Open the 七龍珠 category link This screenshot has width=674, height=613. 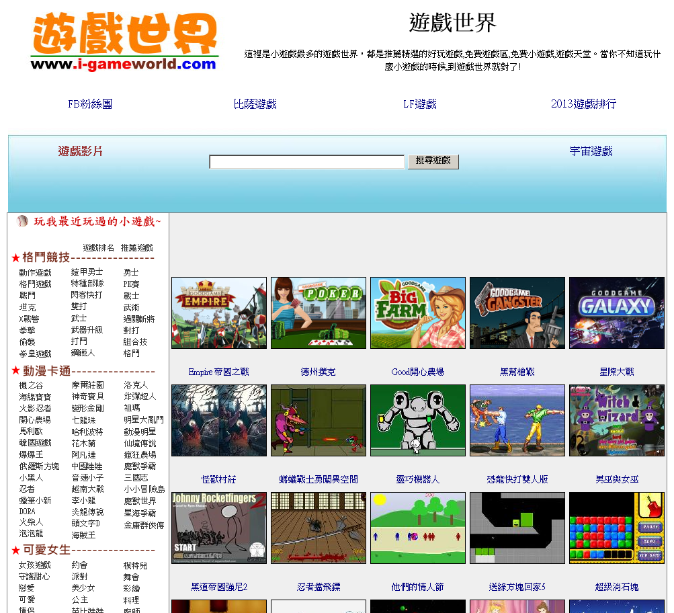pos(83,420)
